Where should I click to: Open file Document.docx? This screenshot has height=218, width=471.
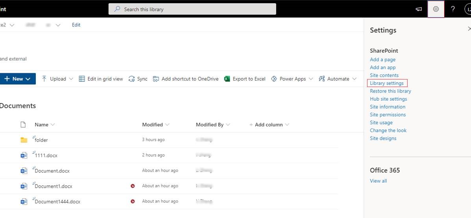point(52,171)
